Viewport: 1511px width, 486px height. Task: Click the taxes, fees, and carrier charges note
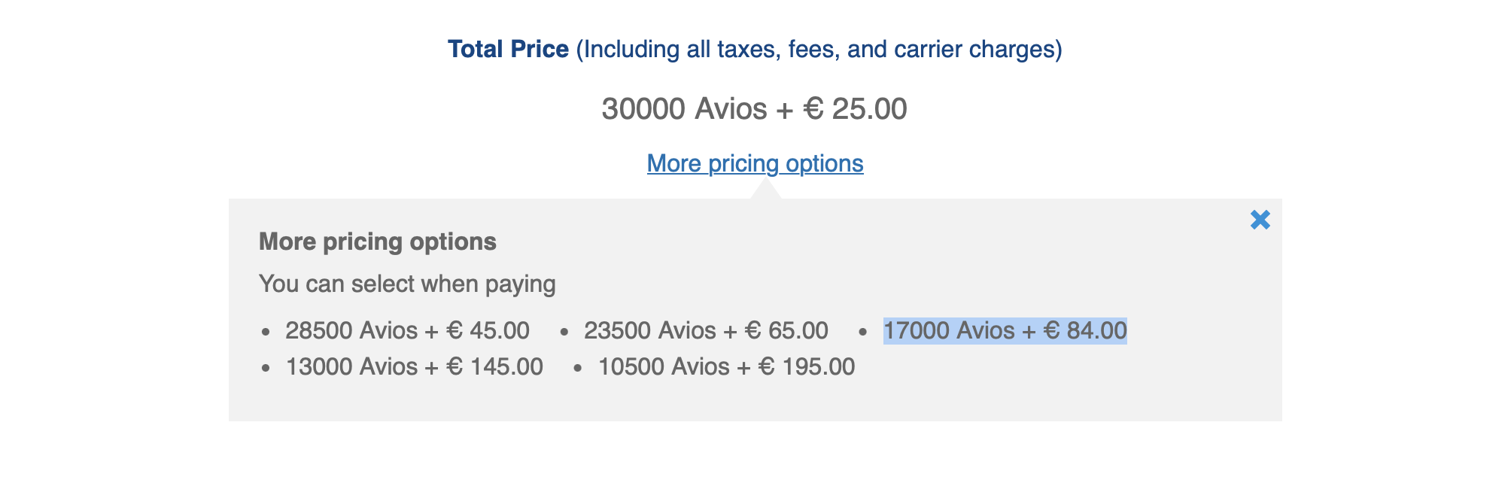click(819, 49)
